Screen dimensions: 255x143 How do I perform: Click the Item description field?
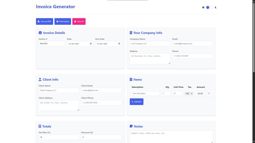pos(146,94)
